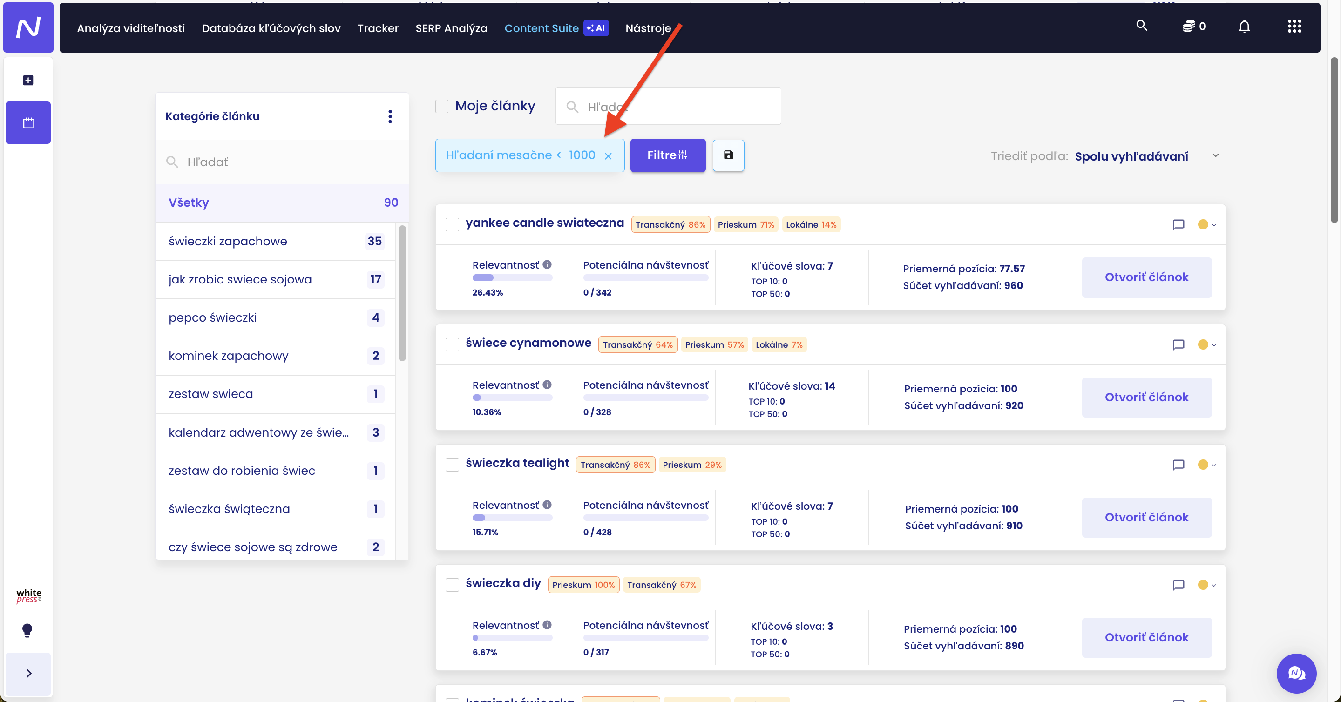
Task: Open the comment icon for świece cynamonowe
Action: click(1178, 344)
